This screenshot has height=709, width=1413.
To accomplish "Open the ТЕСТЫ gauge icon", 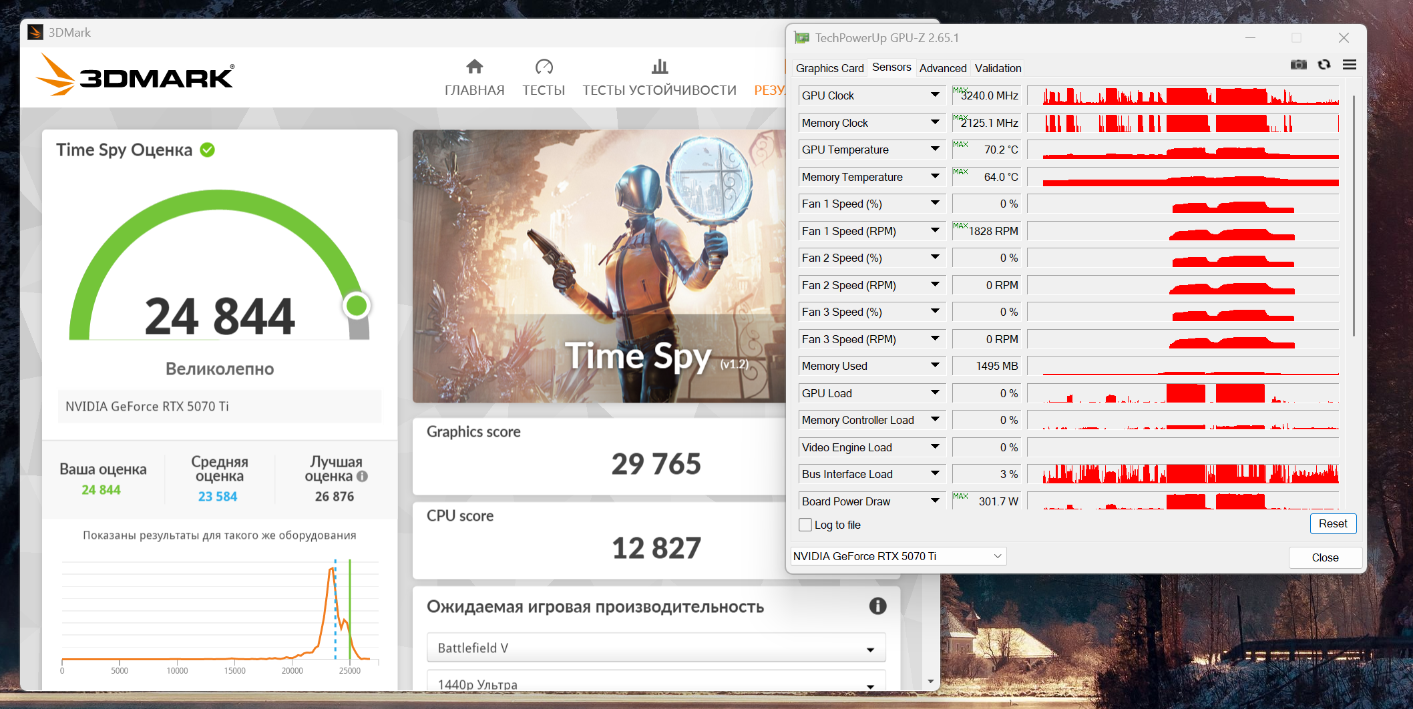I will coord(544,66).
